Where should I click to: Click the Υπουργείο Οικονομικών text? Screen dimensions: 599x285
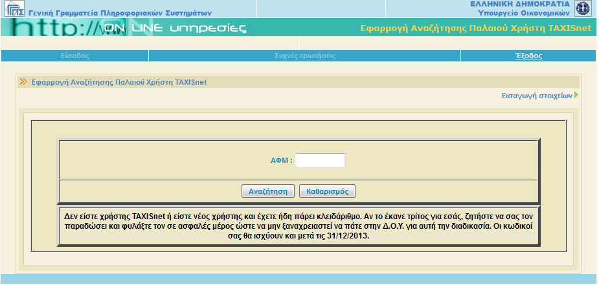[x=524, y=13]
